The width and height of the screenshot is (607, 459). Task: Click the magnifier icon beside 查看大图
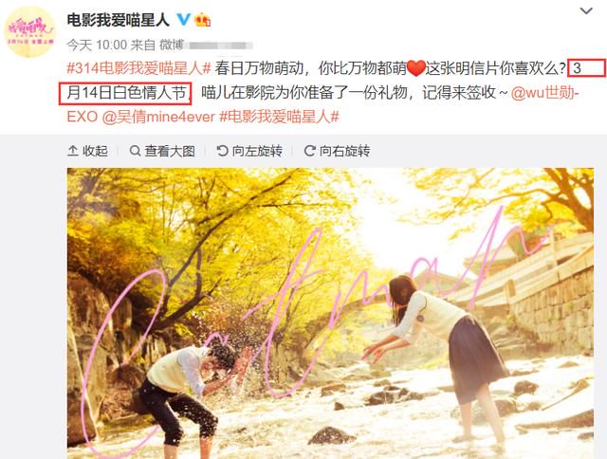135,151
